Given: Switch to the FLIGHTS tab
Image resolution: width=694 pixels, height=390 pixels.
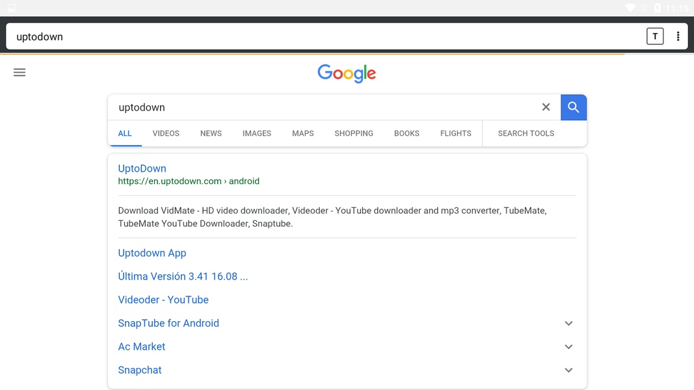Looking at the screenshot, I should (455, 133).
